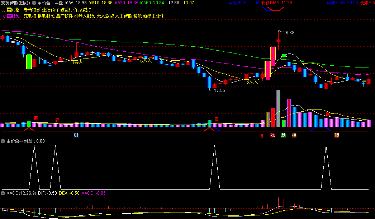Expand the 量价合一副图 indicator chevron
Viewport: 375px width, 219px height.
tap(3, 141)
